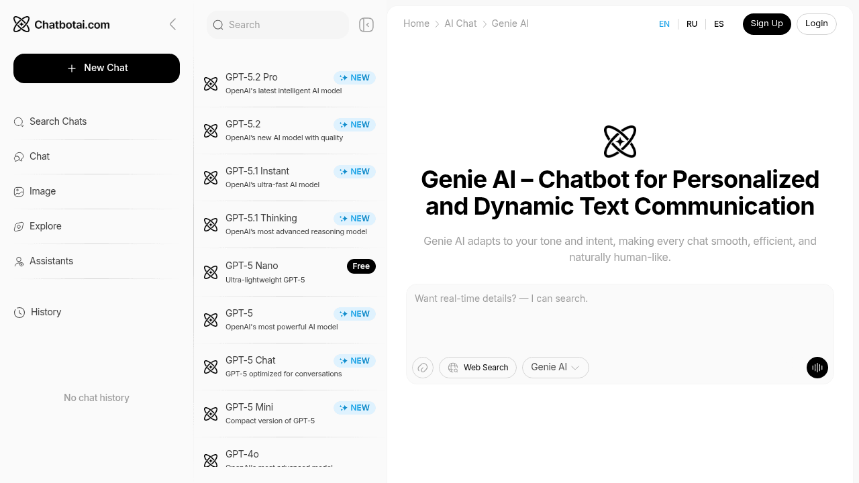859x483 pixels.
Task: Toggle Web Search mode on
Action: 477,368
